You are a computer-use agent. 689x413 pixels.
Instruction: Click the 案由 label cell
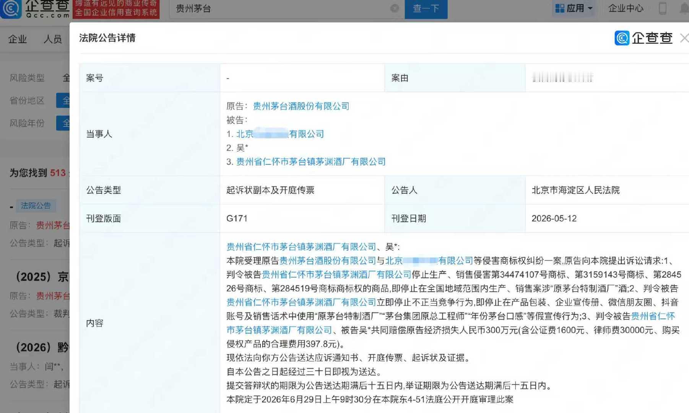tap(455, 78)
